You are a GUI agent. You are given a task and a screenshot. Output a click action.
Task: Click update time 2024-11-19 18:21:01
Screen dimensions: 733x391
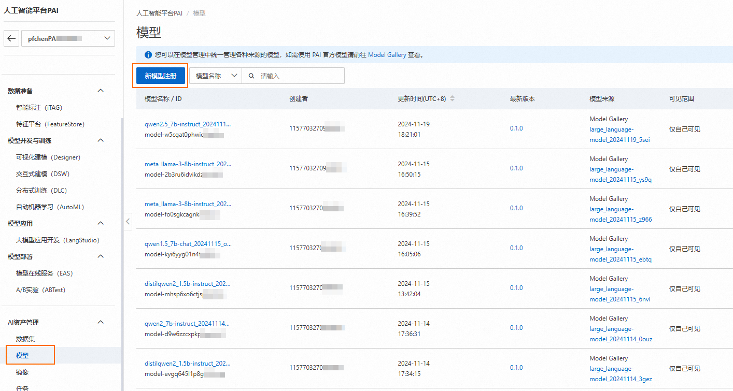click(414, 129)
